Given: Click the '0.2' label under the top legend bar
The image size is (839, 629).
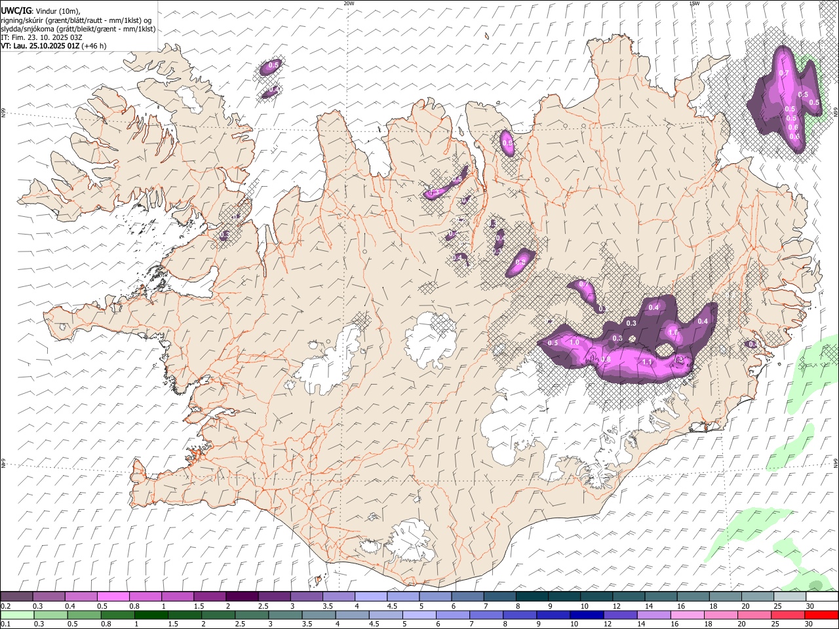Looking at the screenshot, I should coord(5,606).
